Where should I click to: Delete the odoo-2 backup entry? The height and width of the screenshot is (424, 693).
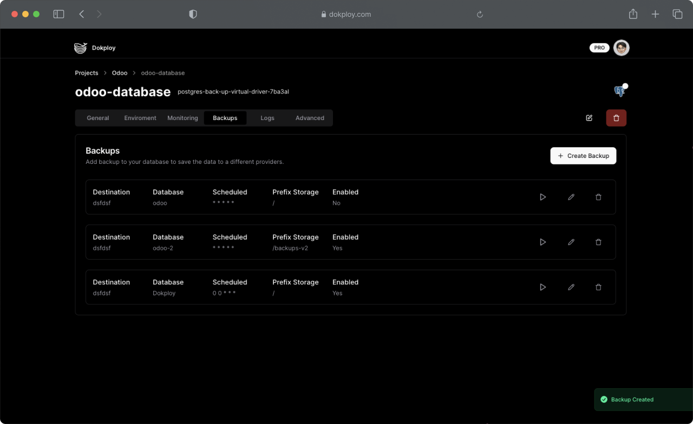coord(598,242)
